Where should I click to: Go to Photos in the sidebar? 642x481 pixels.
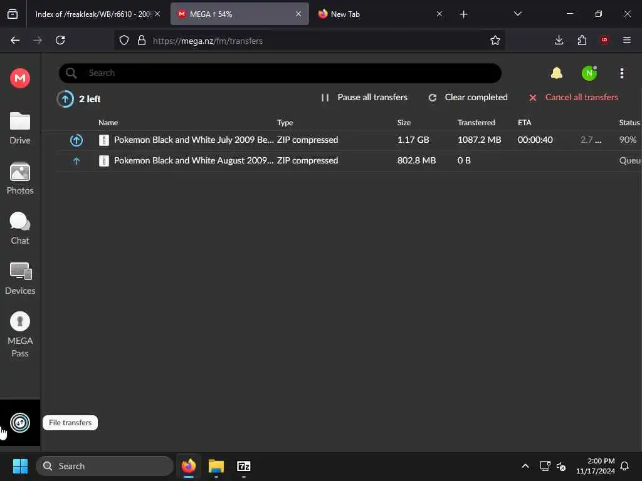tap(20, 178)
